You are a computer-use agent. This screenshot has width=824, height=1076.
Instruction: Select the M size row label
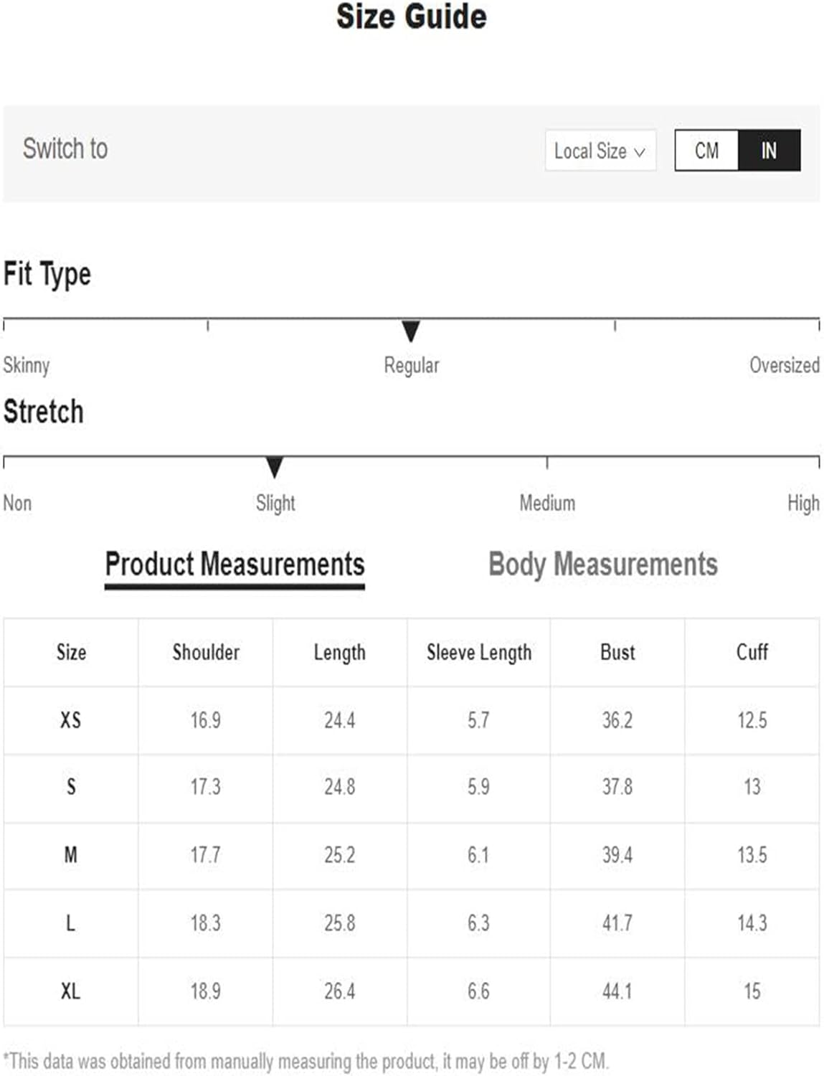click(x=70, y=855)
